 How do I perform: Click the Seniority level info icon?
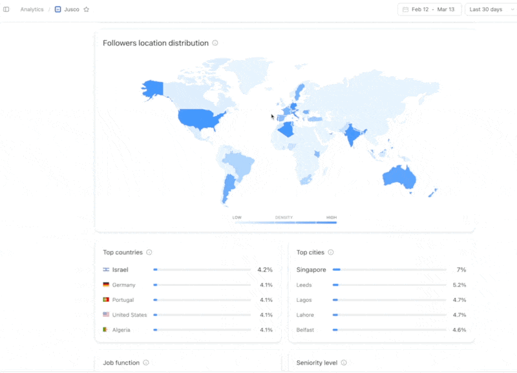click(x=344, y=363)
